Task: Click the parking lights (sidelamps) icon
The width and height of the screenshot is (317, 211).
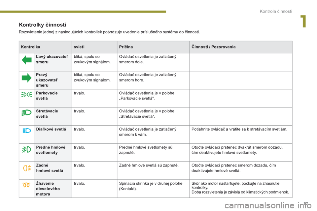Action: coord(27,94)
